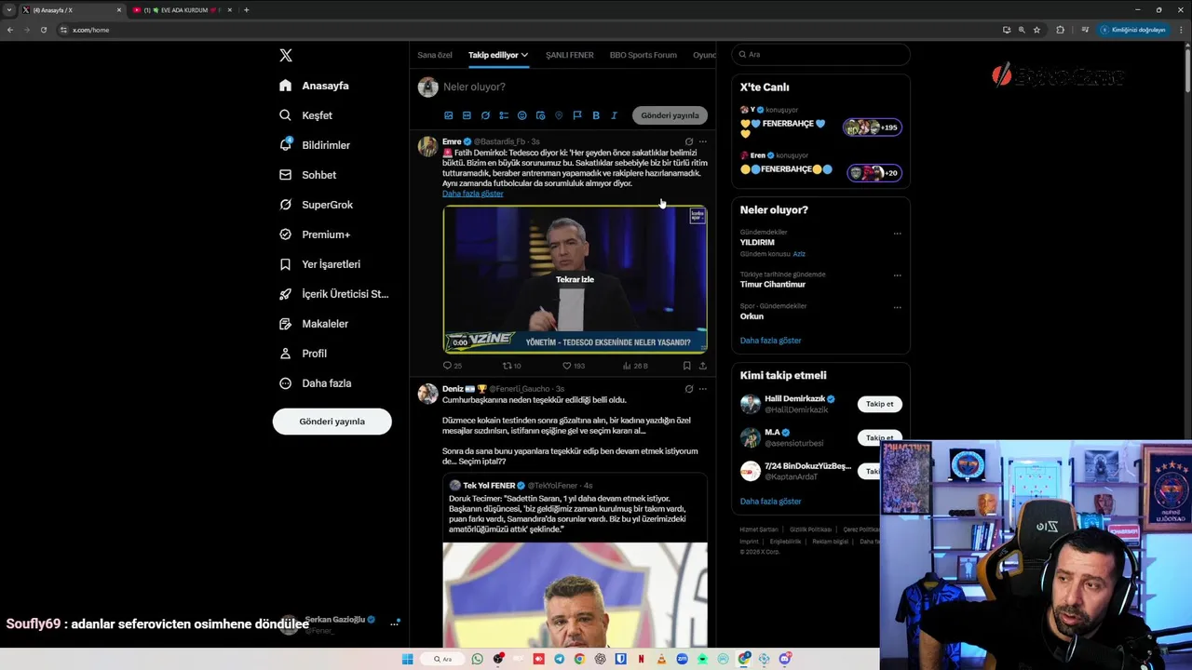
Task: Toggle bold text in composer
Action: tap(596, 115)
